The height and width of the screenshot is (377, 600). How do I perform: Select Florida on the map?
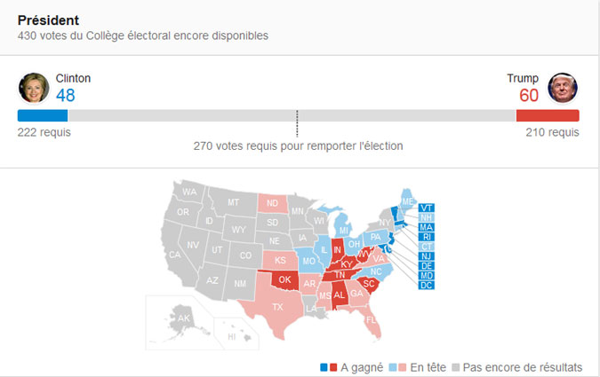click(371, 319)
